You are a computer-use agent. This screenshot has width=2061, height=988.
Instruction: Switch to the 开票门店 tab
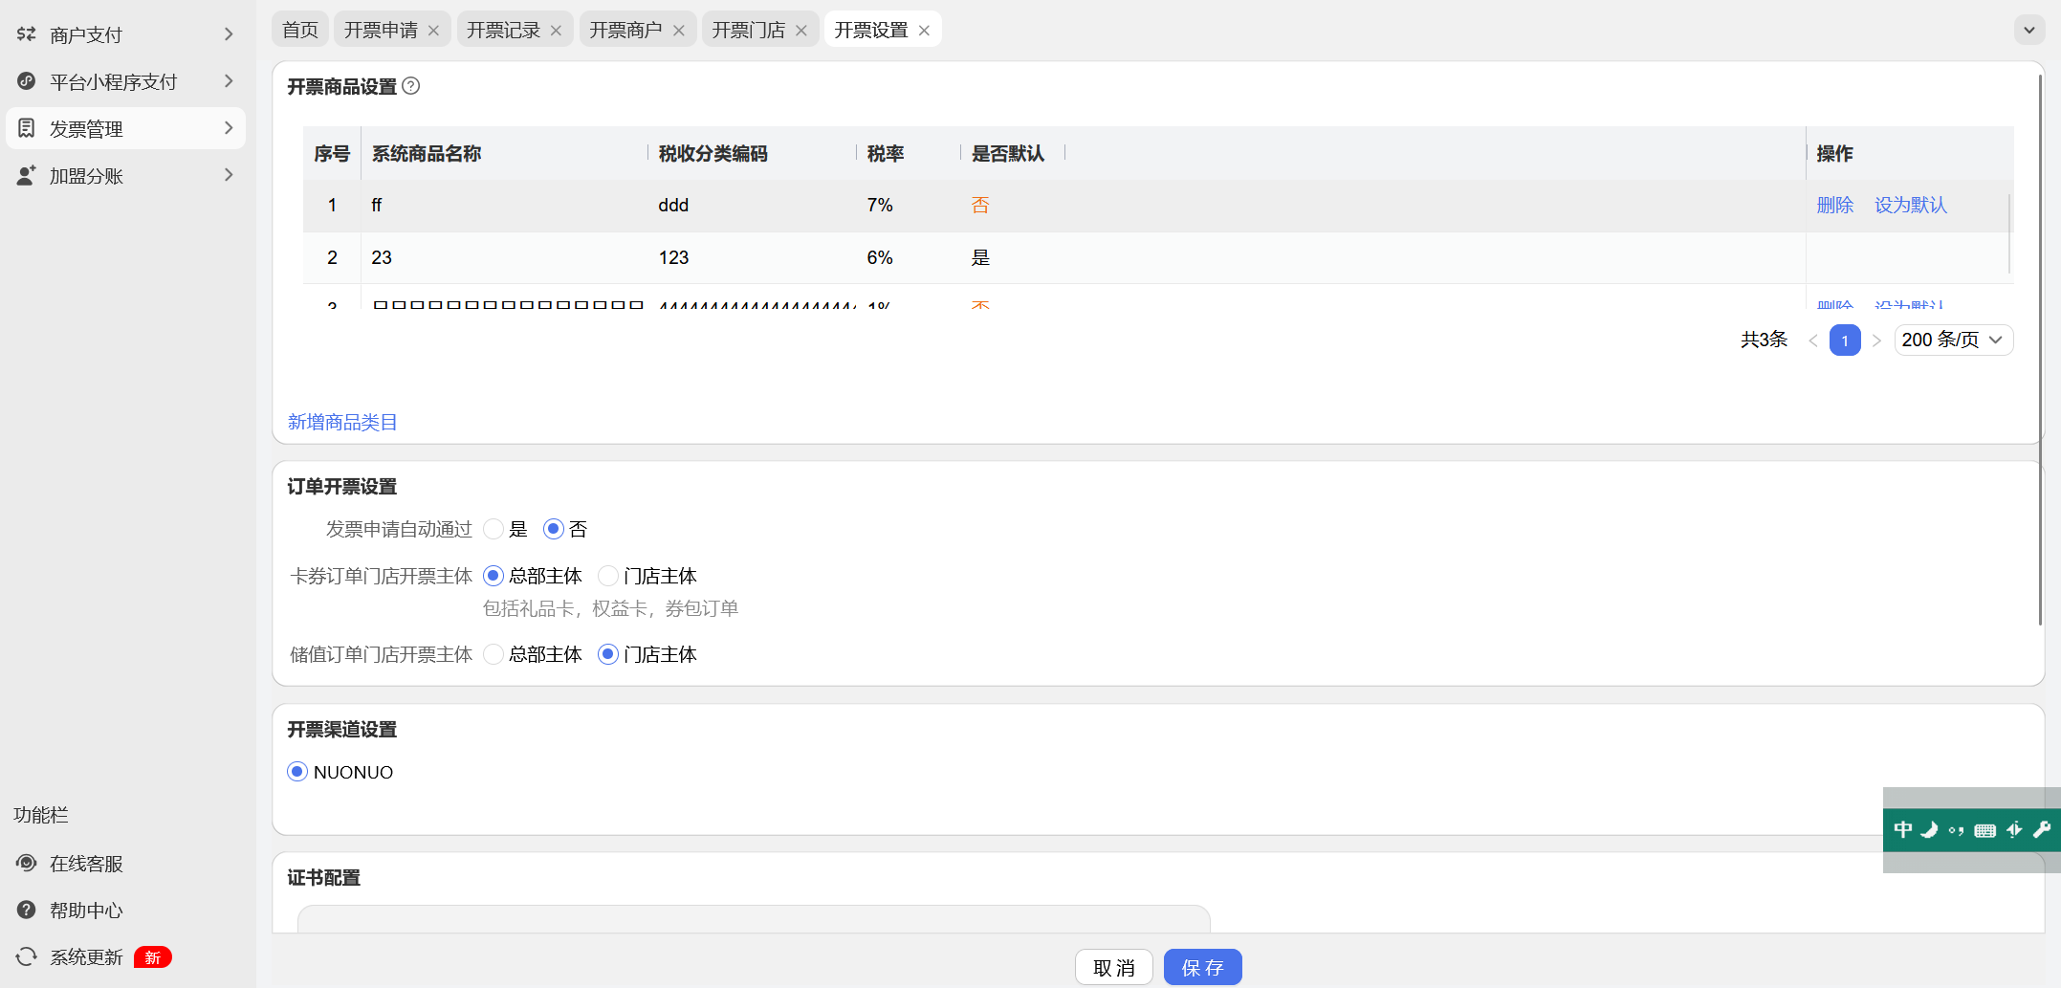point(748,30)
